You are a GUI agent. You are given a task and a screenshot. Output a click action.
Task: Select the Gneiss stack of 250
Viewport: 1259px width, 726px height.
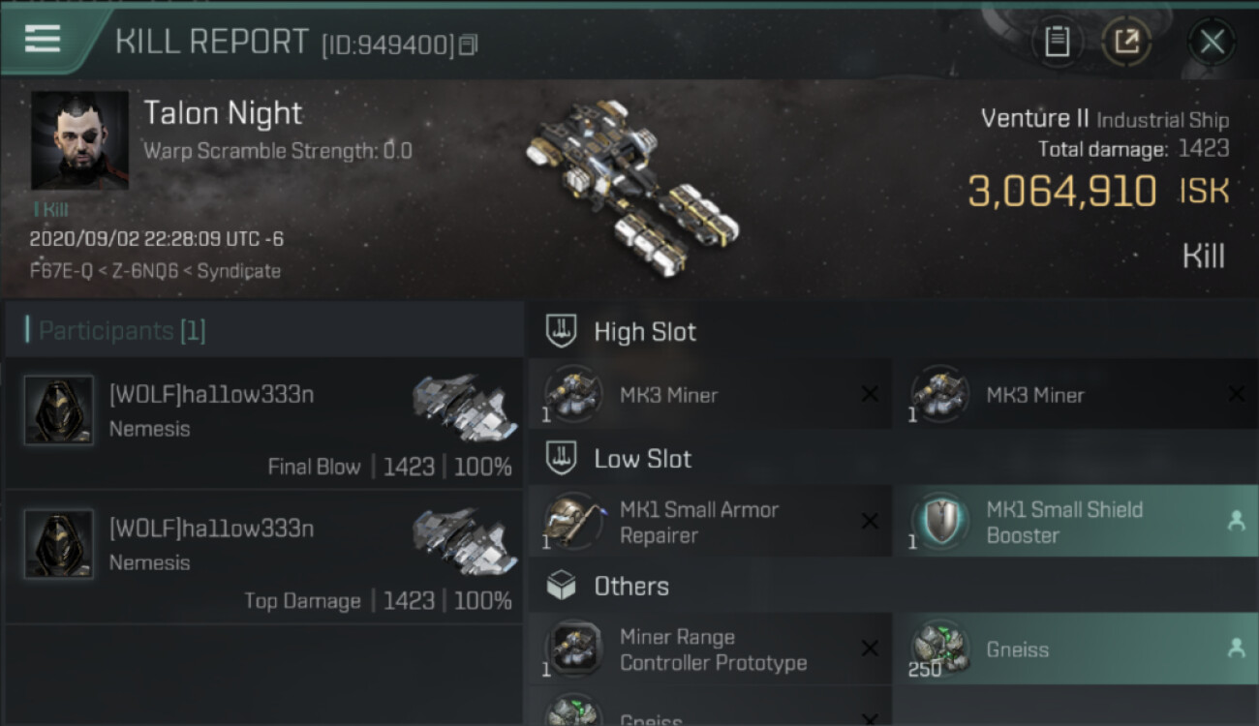(1075, 649)
